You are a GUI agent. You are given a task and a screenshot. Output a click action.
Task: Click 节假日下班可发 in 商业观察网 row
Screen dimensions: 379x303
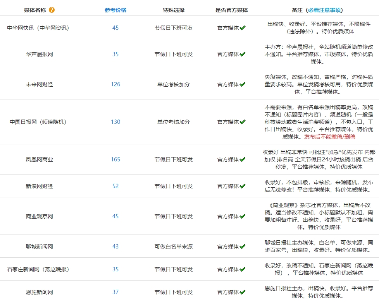pyautogui.click(x=174, y=216)
